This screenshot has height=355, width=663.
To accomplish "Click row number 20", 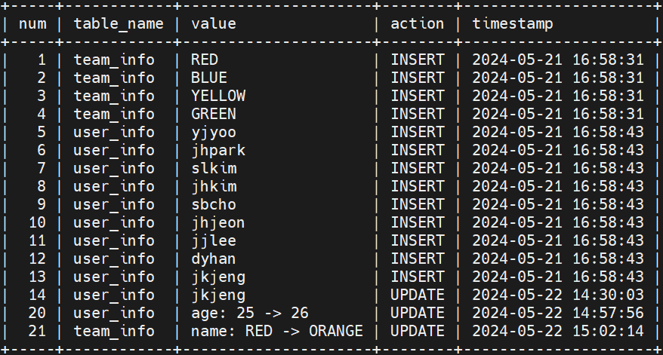I will (x=37, y=314).
